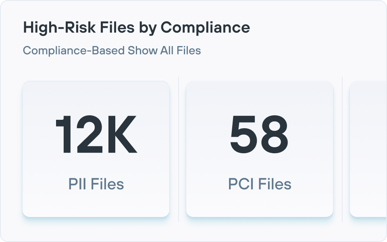Click the top edge of the PII card
The width and height of the screenshot is (387, 242).
pos(97,81)
